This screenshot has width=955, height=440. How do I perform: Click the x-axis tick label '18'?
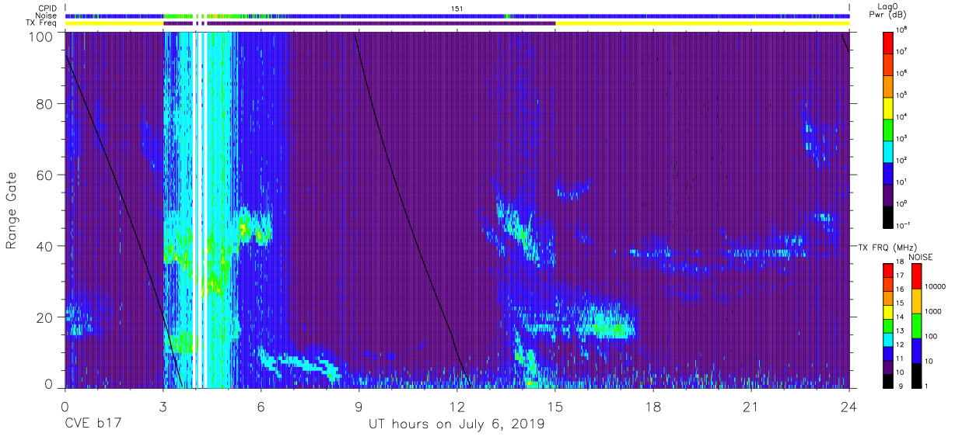[x=653, y=407]
